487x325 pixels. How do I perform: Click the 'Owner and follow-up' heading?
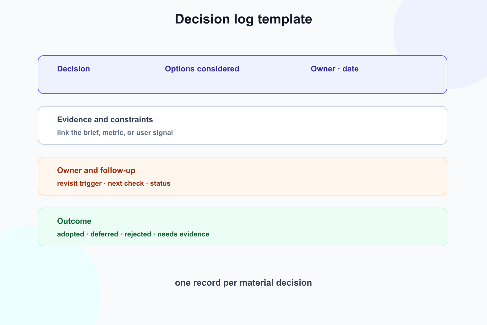(x=96, y=170)
